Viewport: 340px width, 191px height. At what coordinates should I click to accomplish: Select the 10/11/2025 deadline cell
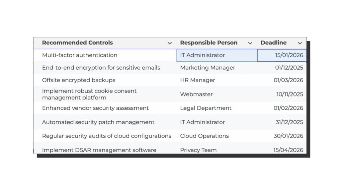[290, 94]
